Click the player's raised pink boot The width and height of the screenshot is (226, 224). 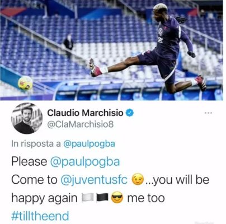pos(95,68)
